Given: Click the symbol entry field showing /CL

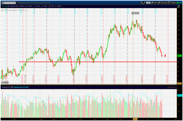Looking at the screenshot, I should (9, 3).
